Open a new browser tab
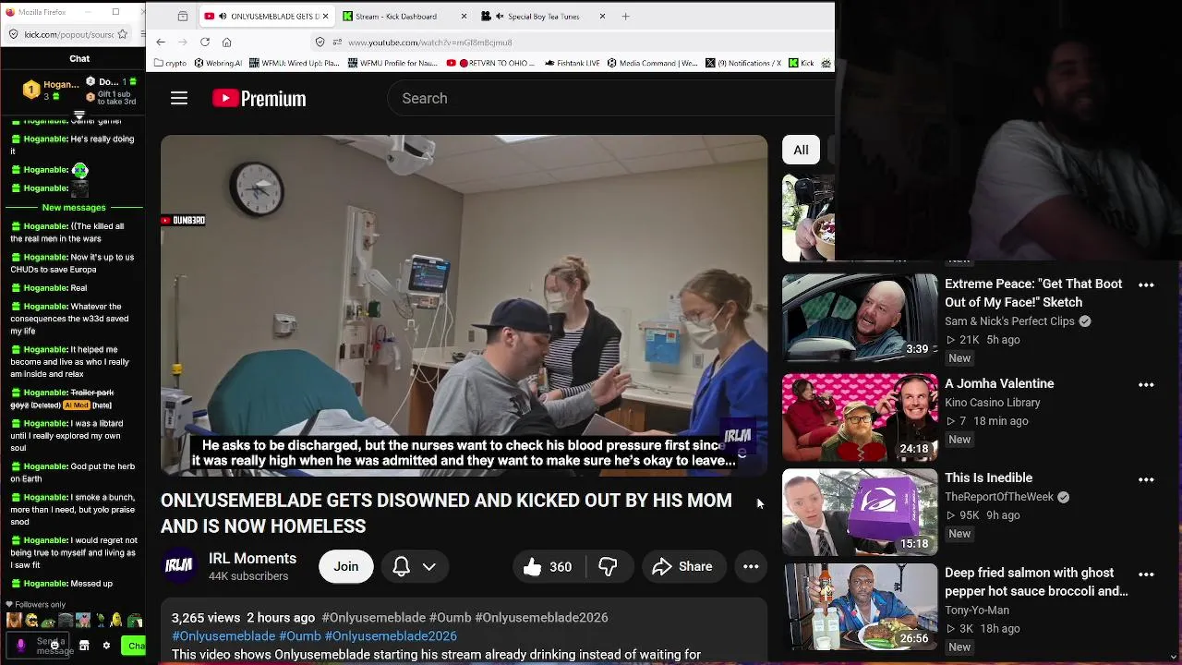1182x665 pixels. 625,16
